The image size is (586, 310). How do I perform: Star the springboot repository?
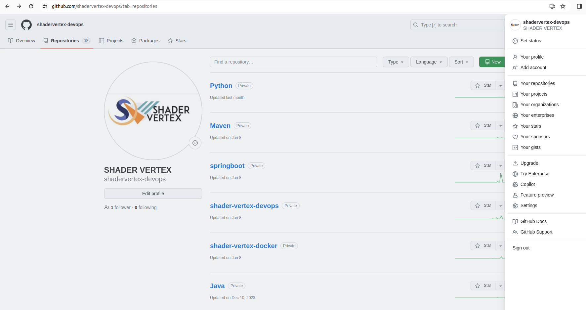pos(483,165)
